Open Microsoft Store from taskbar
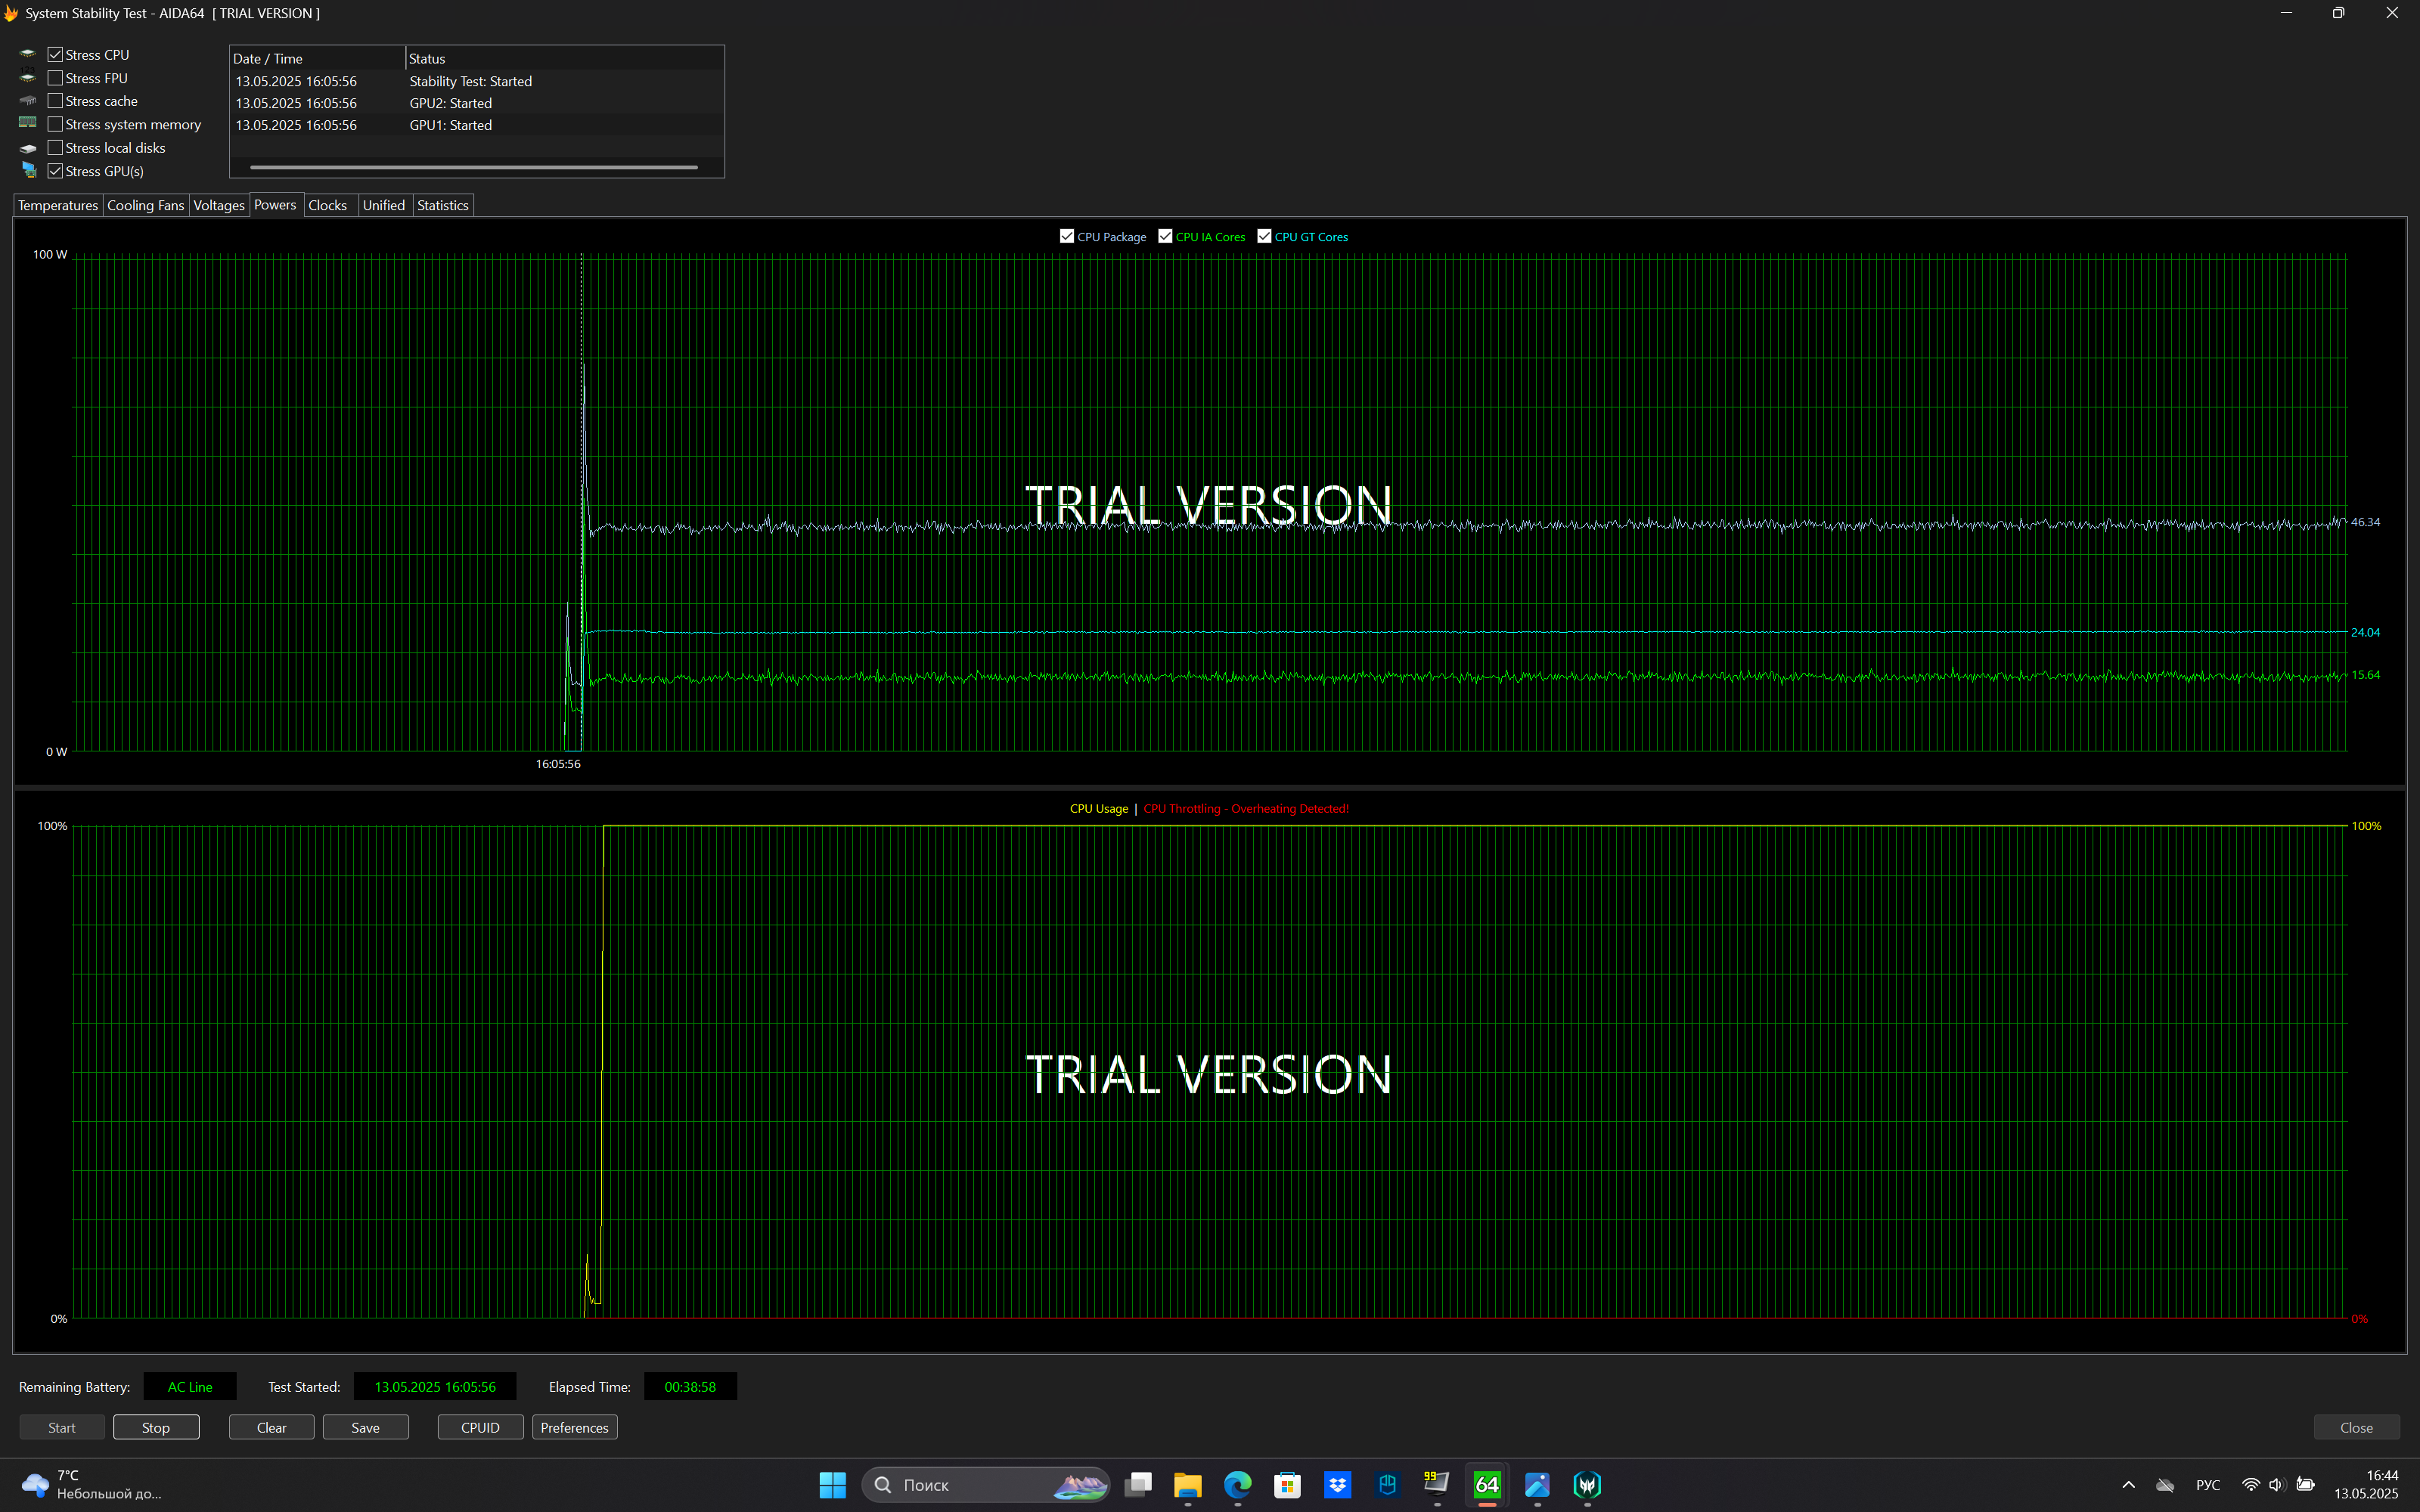Screen dimensions: 2420x1512 (x=1287, y=1485)
